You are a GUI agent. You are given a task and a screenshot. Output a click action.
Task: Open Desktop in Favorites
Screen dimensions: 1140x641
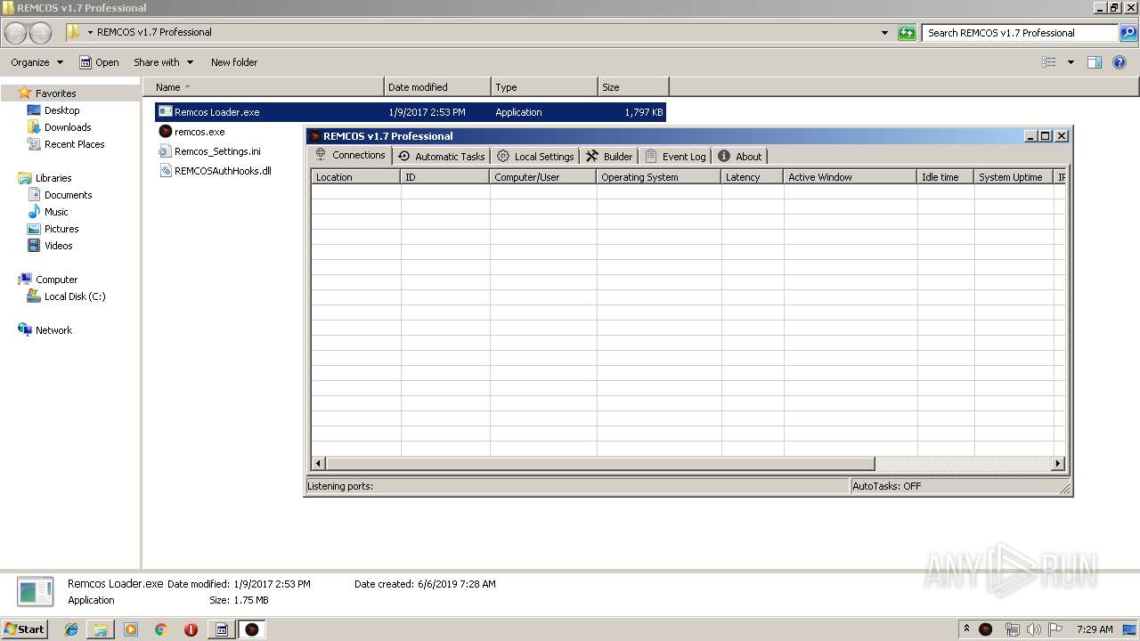click(x=61, y=110)
